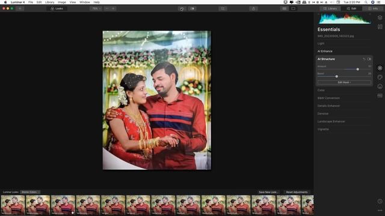385x216 pixels.
Task: Toggle the filmstrip view button
Action: (x=285, y=8)
